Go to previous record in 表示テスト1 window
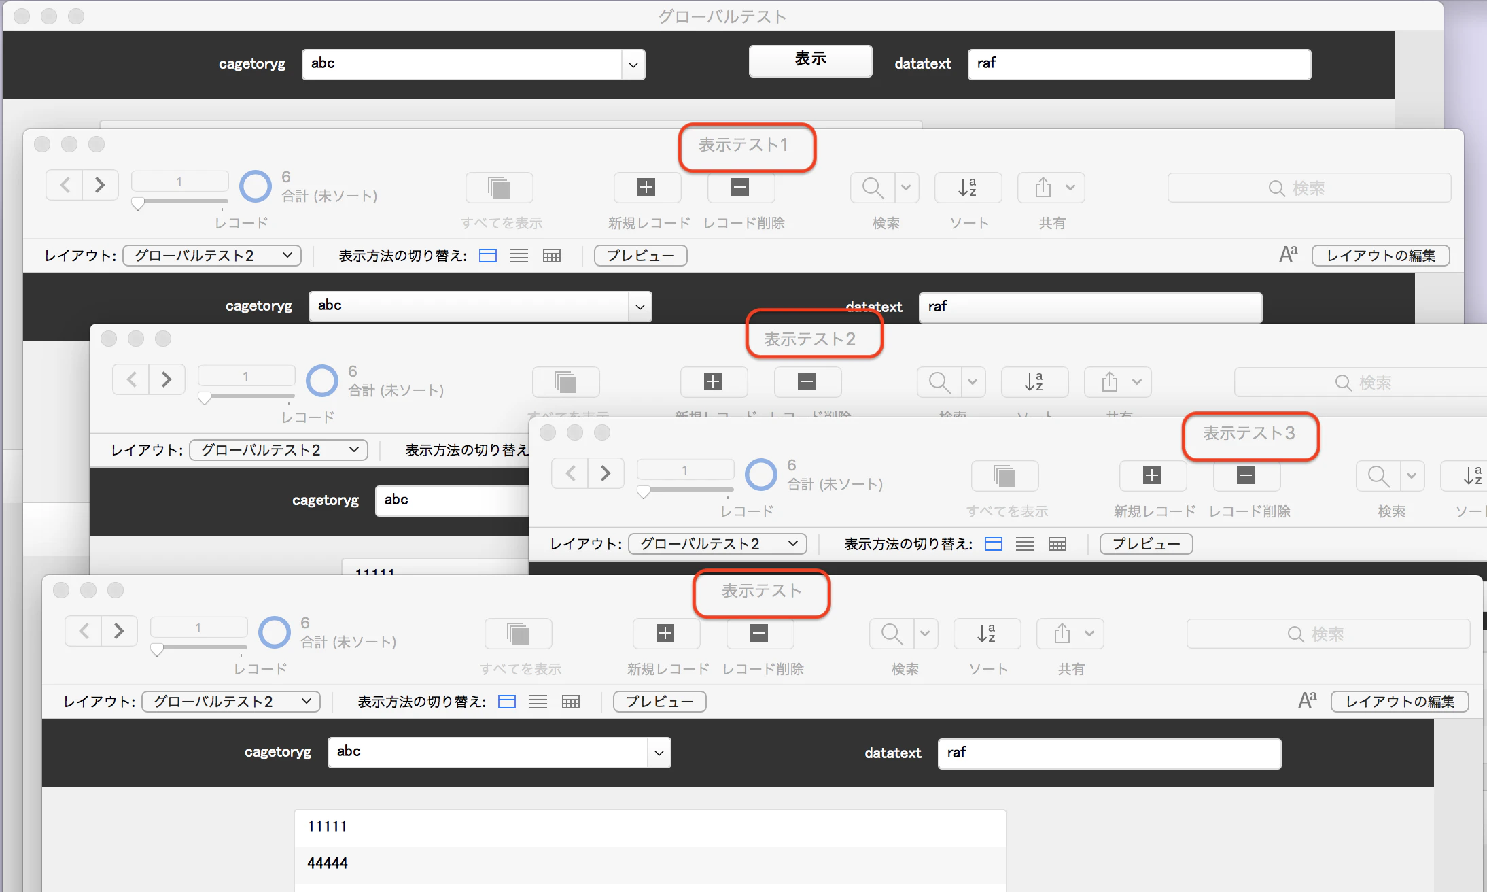1487x892 pixels. tap(65, 185)
